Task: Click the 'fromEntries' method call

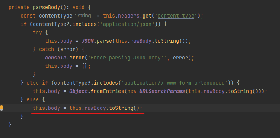Action: point(107,91)
